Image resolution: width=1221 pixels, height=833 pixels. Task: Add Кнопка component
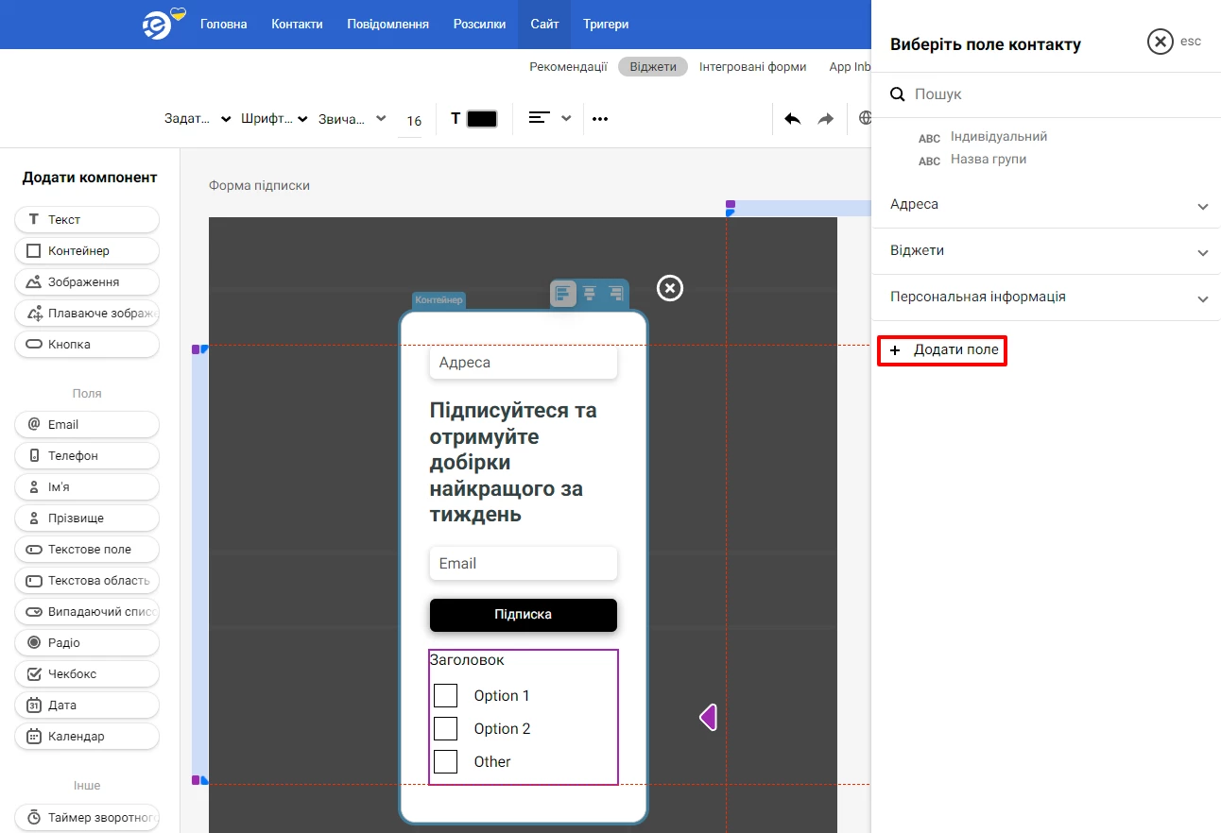pyautogui.click(x=87, y=344)
